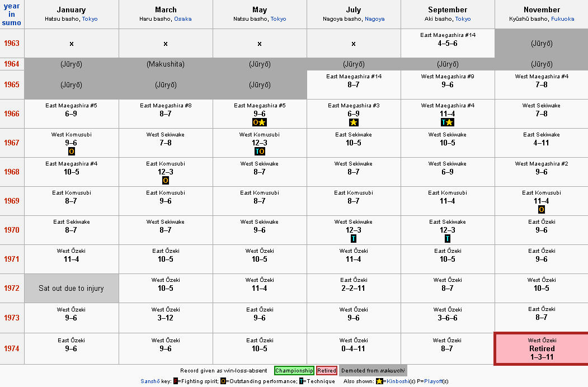Open the Sanshō key link
The height and width of the screenshot is (387, 588).
[x=150, y=381]
